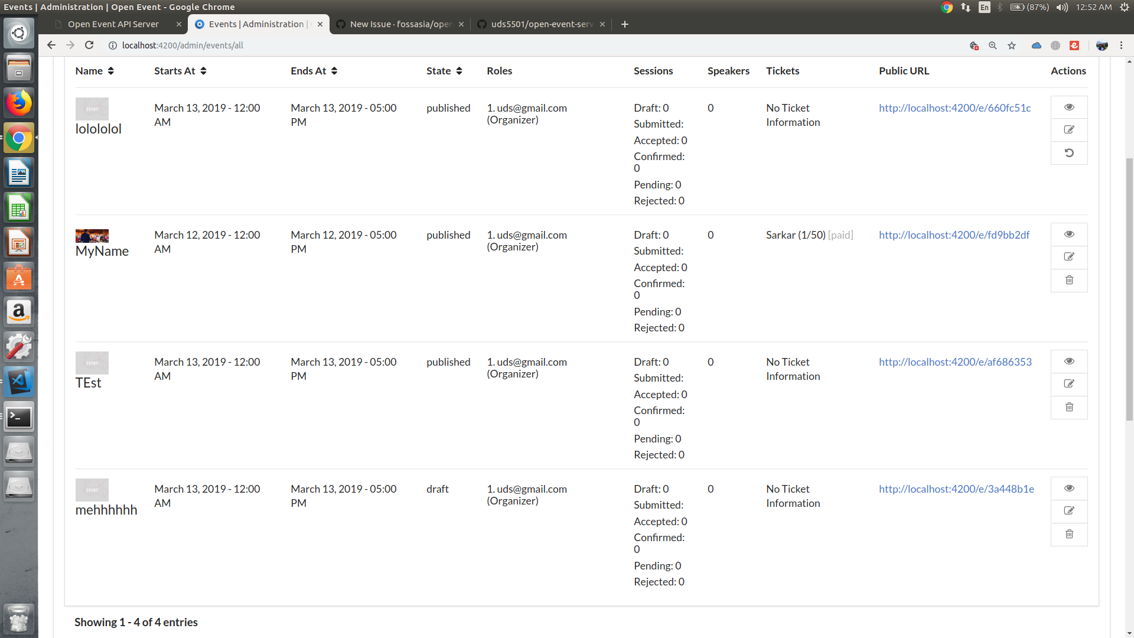
Task: Sort the table by Name column
Action: (94, 71)
